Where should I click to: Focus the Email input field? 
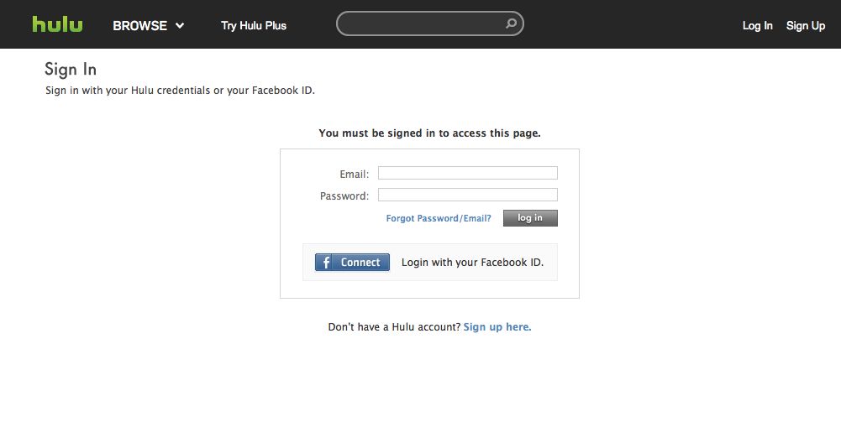(468, 173)
